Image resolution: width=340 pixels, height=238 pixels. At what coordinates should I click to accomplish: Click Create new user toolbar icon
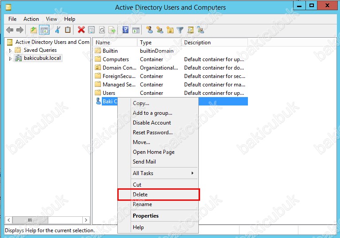(x=149, y=30)
